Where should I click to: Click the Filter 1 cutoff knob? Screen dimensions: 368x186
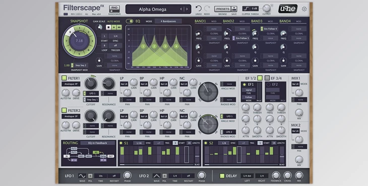coord(91,83)
